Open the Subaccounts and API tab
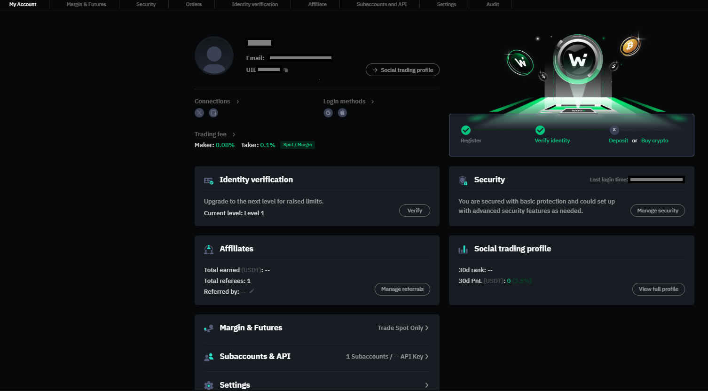 382,4
